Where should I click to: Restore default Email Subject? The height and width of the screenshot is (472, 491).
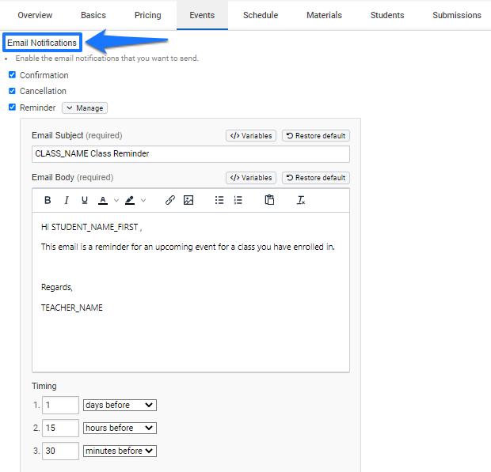pyautogui.click(x=316, y=136)
